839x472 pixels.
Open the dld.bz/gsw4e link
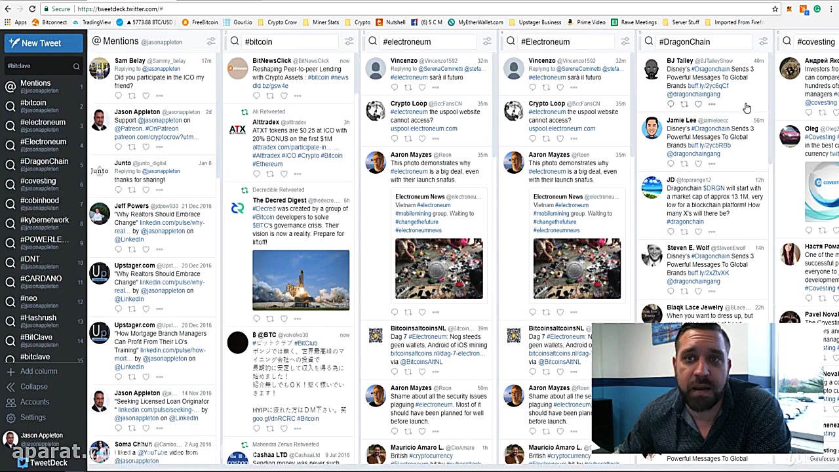[x=270, y=86]
